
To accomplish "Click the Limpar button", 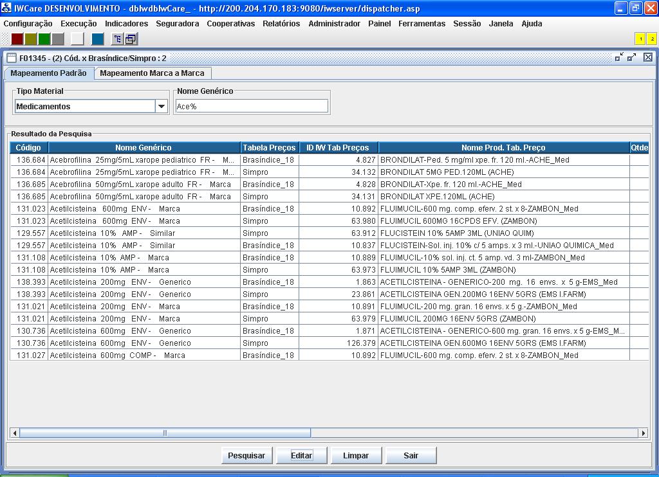I will click(356, 456).
